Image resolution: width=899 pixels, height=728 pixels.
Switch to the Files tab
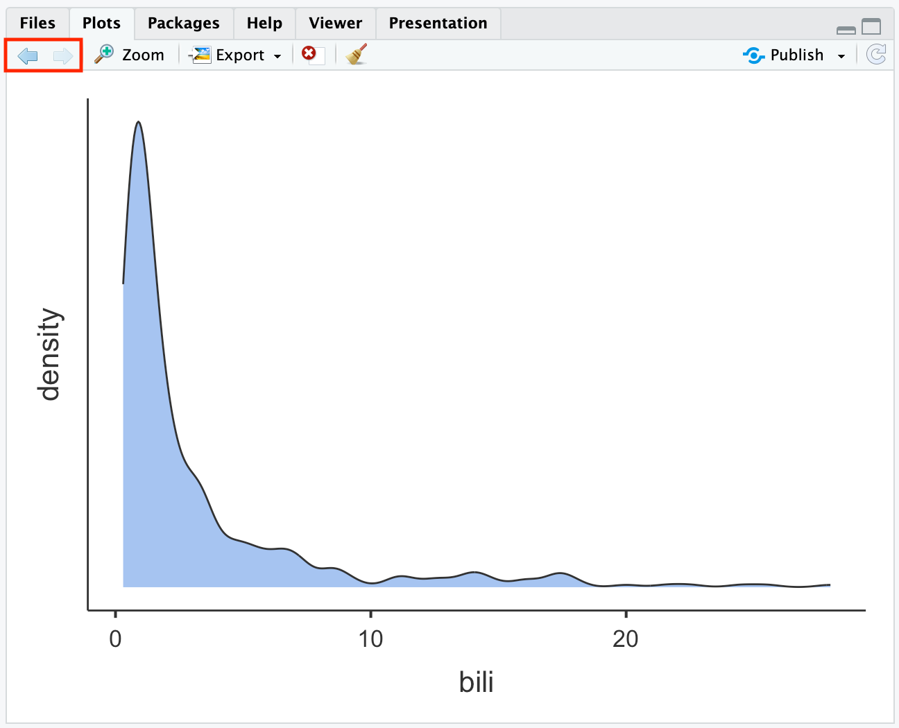pos(37,23)
